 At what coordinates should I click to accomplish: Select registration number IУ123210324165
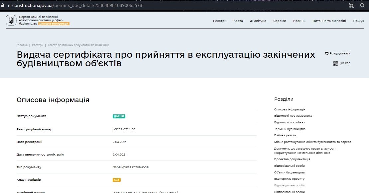click(x=124, y=129)
